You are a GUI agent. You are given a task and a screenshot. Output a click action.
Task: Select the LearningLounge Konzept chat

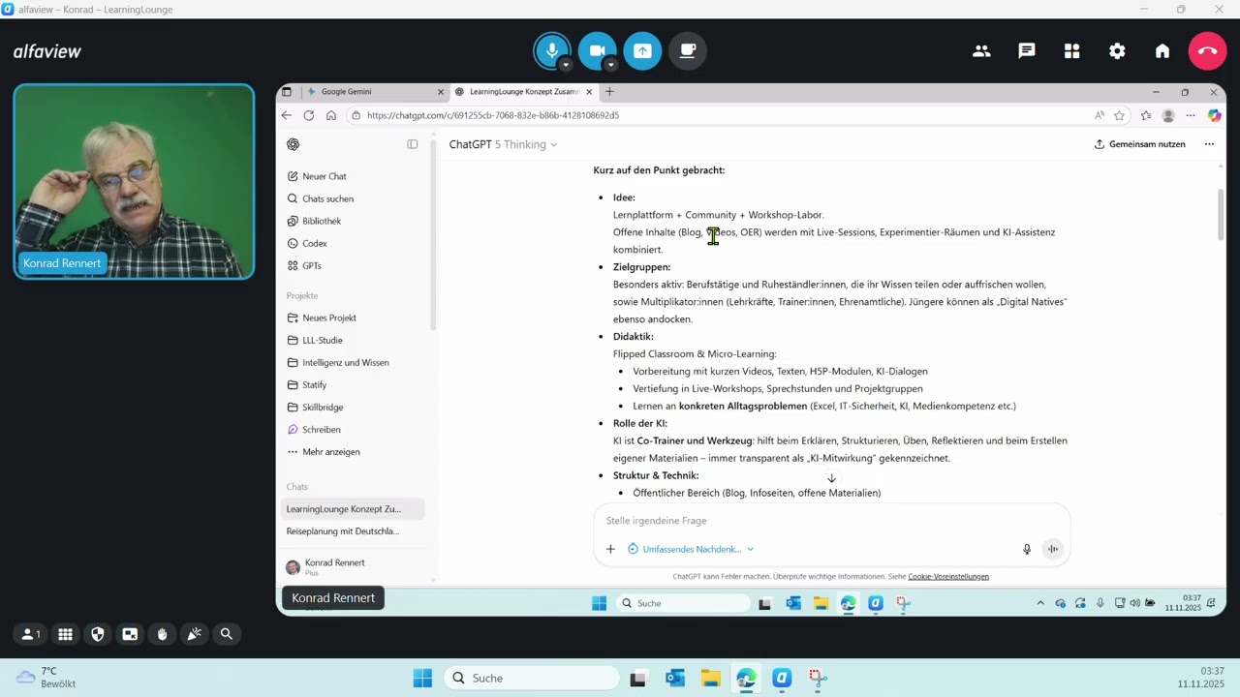coord(354,509)
